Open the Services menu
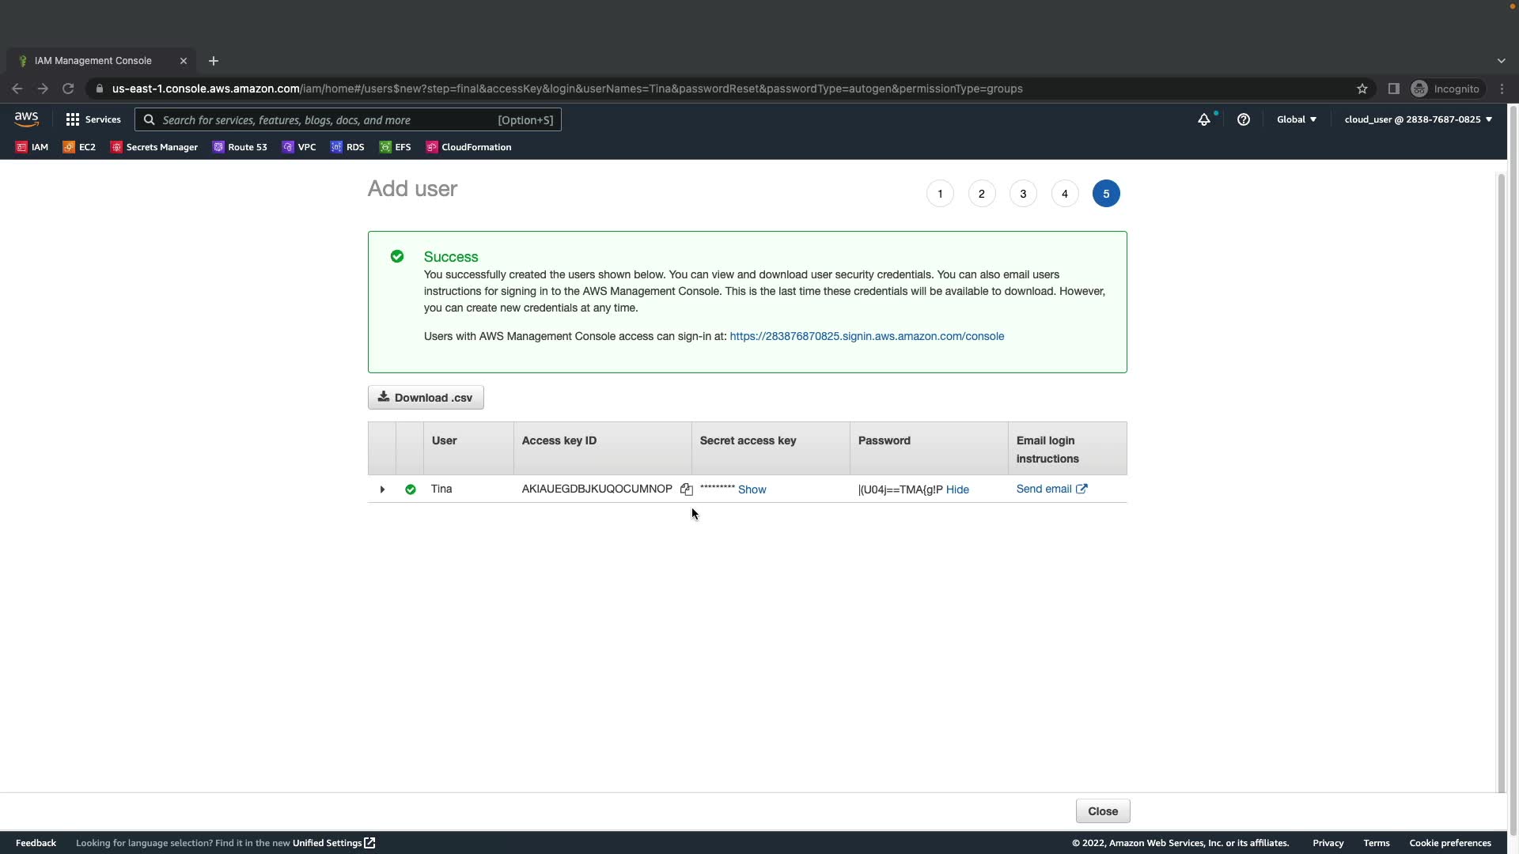 point(93,119)
